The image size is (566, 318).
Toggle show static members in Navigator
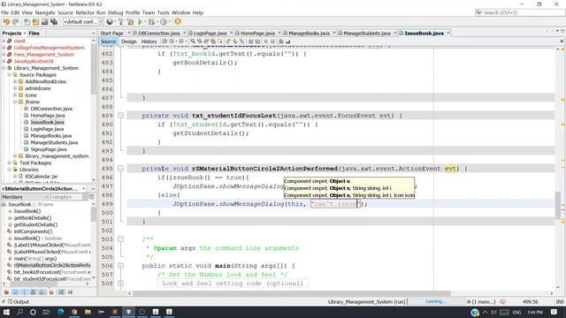click(24, 292)
